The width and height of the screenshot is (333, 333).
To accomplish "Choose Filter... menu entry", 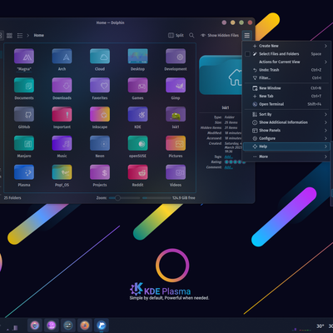I will click(x=286, y=78).
